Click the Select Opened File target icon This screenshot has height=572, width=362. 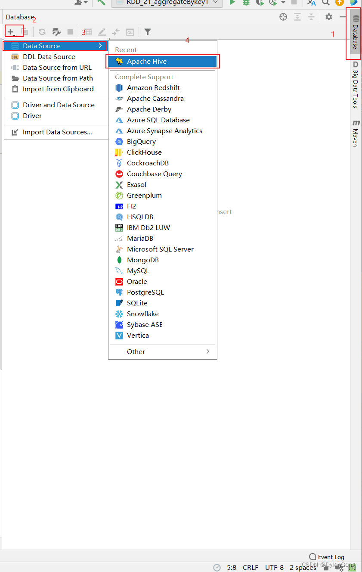[283, 17]
